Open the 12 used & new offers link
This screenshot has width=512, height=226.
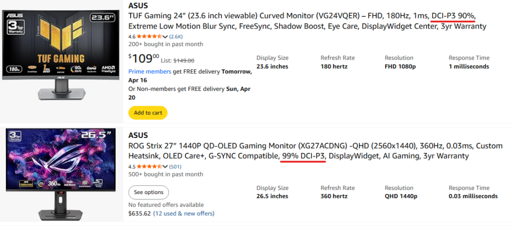pos(184,213)
